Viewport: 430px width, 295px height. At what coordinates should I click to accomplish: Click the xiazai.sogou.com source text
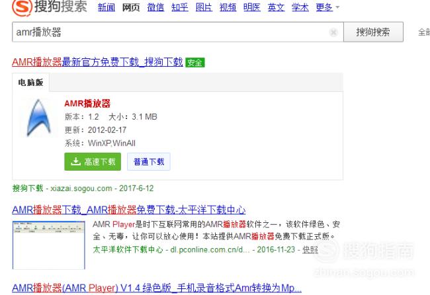tap(81, 189)
